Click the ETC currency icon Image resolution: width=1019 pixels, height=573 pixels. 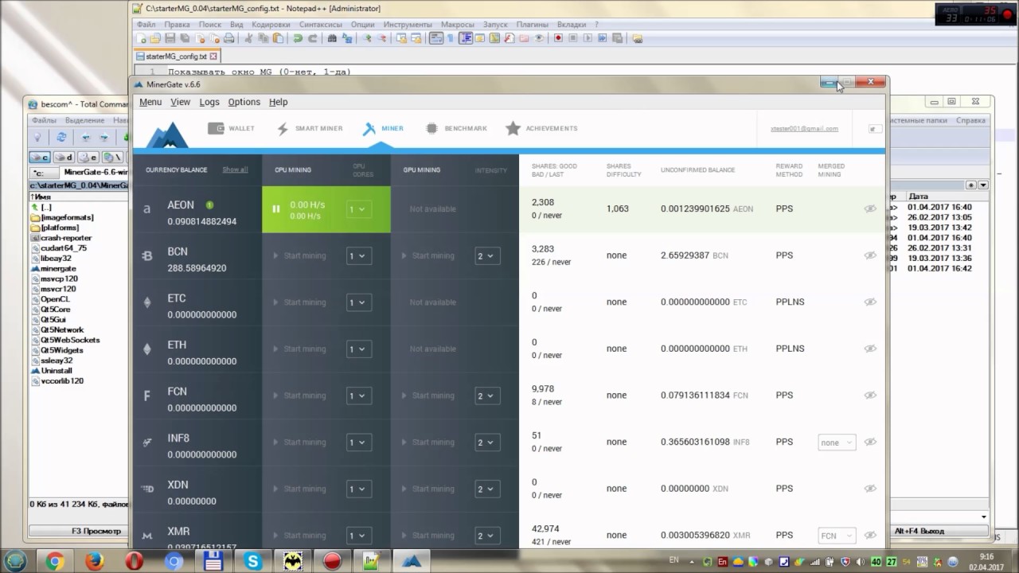point(146,302)
